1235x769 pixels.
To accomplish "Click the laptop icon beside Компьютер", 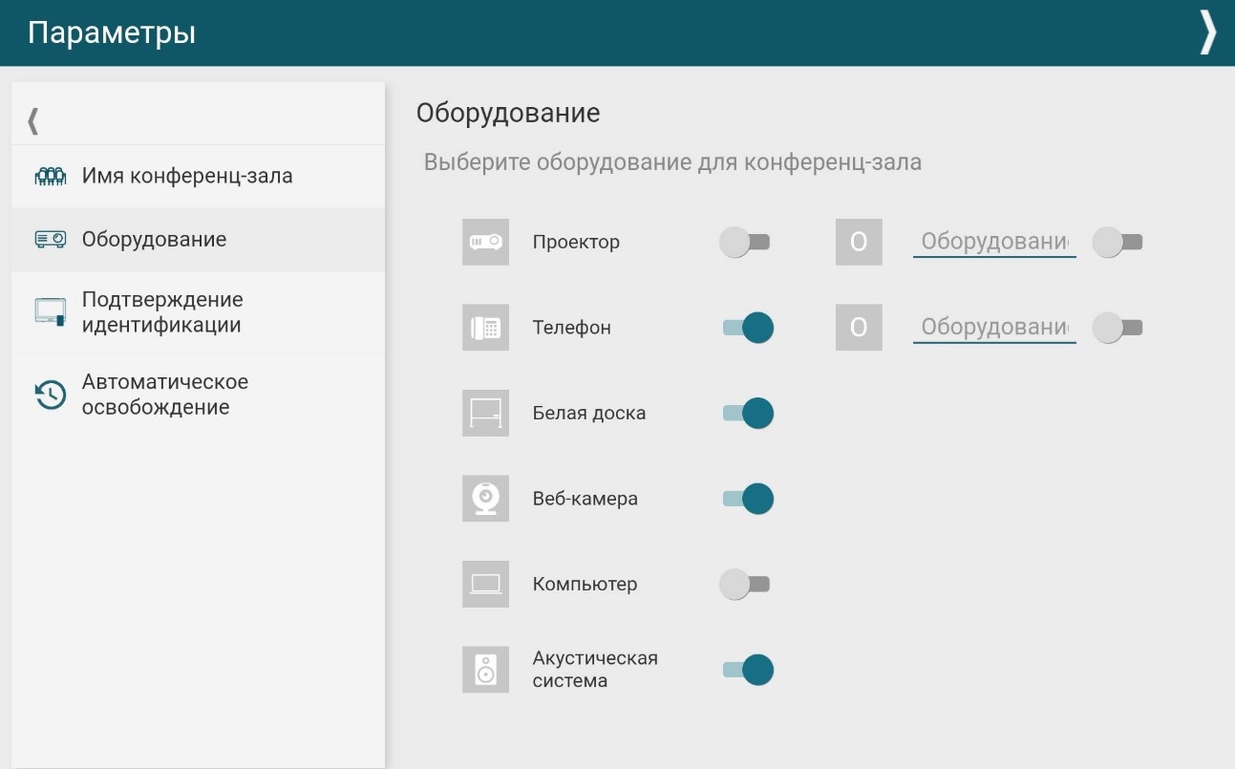I will (485, 584).
